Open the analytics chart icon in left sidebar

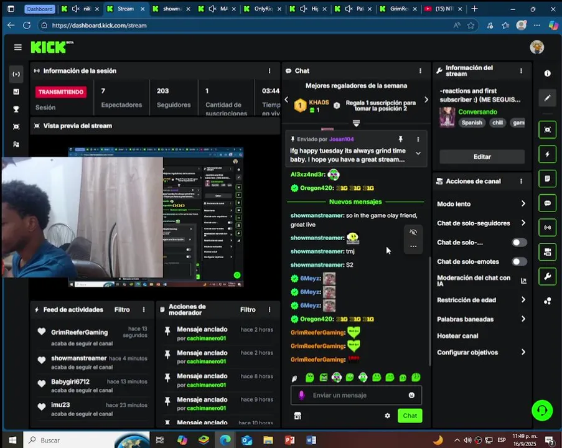click(16, 91)
